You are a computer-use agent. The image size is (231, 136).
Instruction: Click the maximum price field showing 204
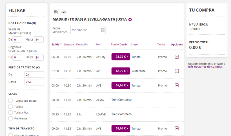pyautogui.click(x=34, y=82)
